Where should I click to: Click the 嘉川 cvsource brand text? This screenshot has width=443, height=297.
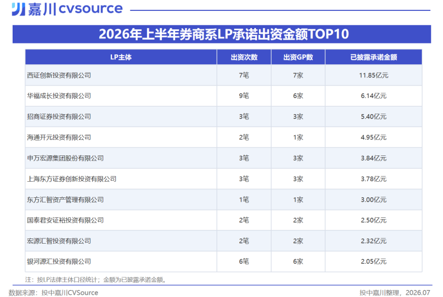(75, 9)
